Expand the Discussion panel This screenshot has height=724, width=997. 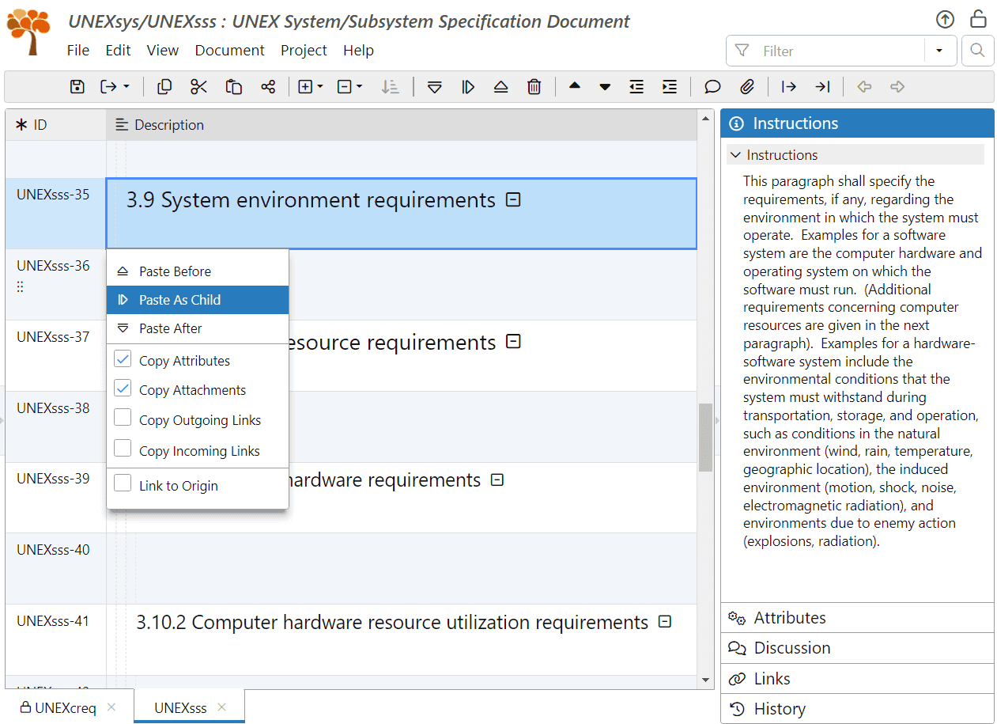point(857,648)
